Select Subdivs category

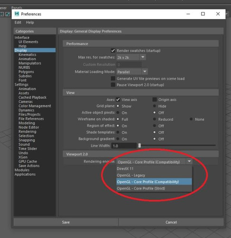coord(25,76)
